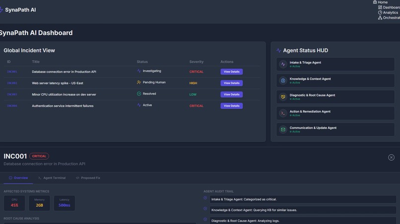Click the Investigating status pulse icon
This screenshot has width=400, height=224.
(139, 71)
